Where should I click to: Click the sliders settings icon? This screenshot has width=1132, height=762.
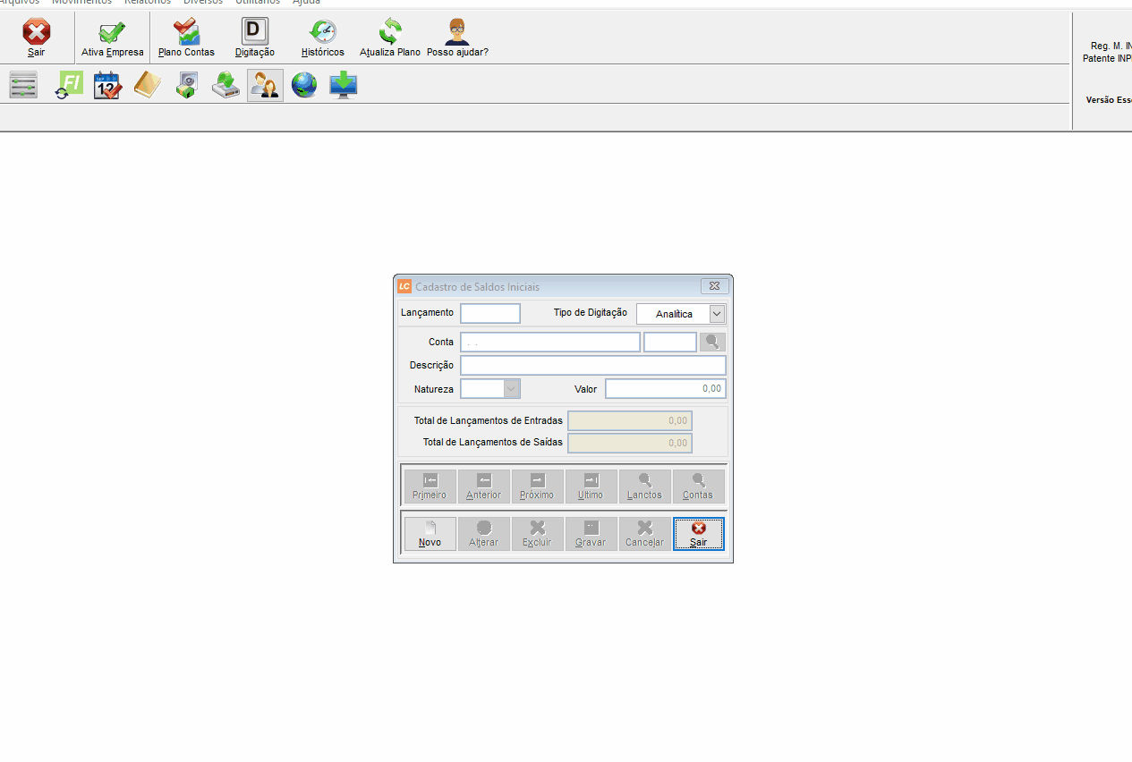23,86
